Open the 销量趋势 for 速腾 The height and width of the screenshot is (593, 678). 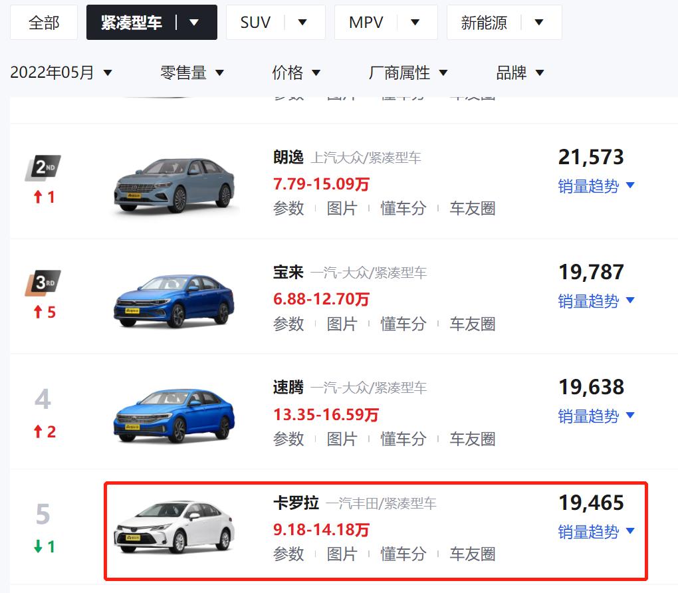pyautogui.click(x=588, y=416)
